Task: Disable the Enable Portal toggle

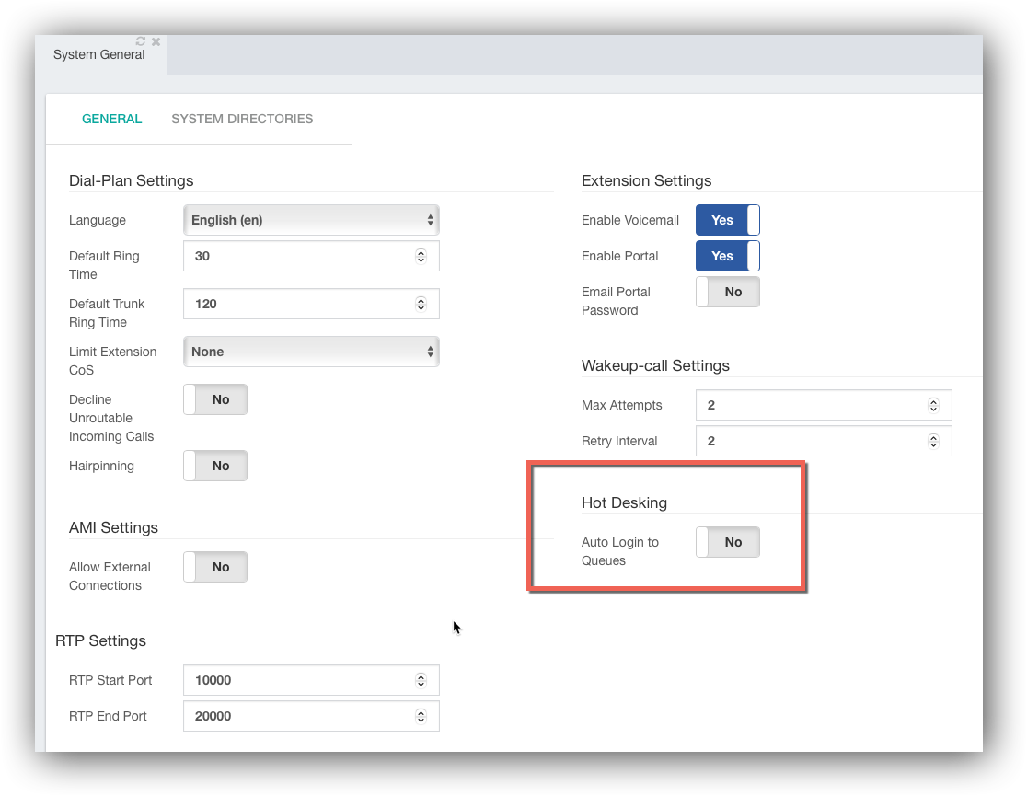Action: tap(728, 256)
